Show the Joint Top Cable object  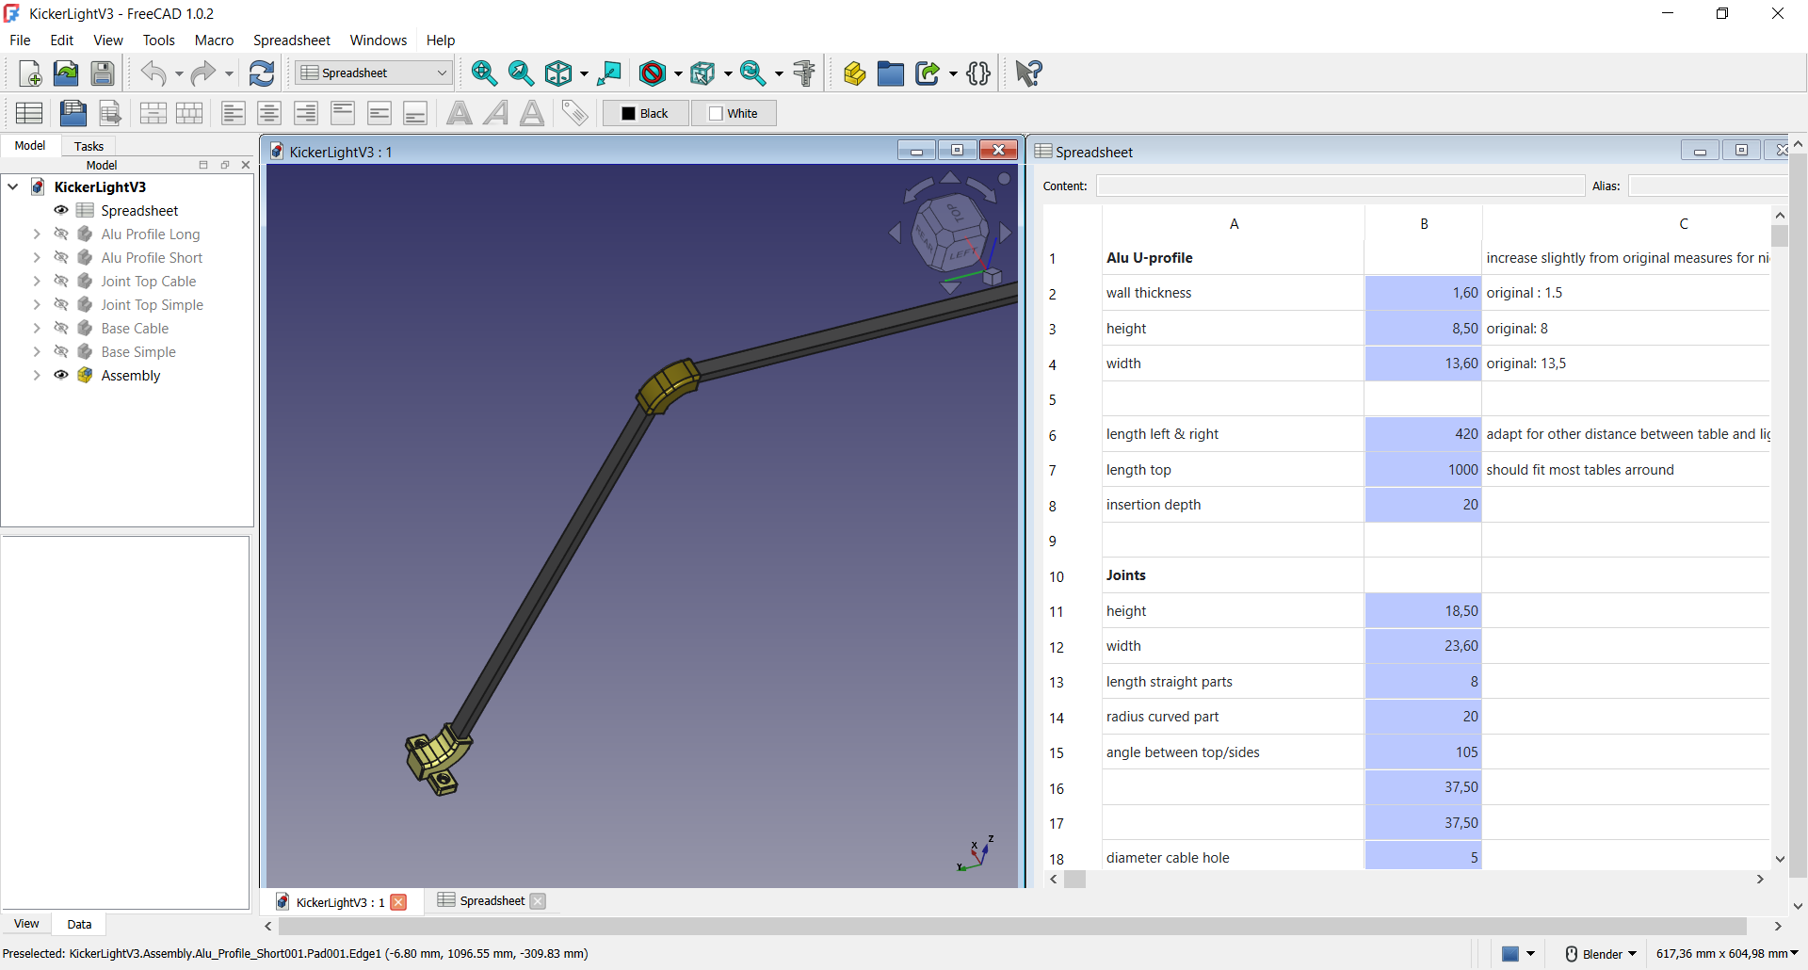61,281
